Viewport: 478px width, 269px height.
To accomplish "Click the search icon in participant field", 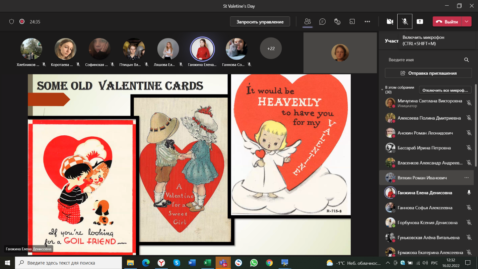I will point(466,60).
